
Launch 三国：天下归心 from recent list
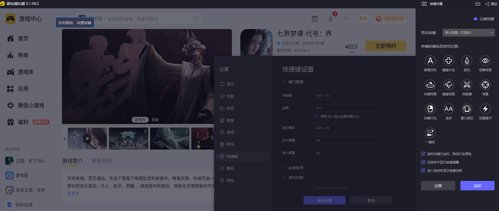pyautogui.click(x=25, y=161)
